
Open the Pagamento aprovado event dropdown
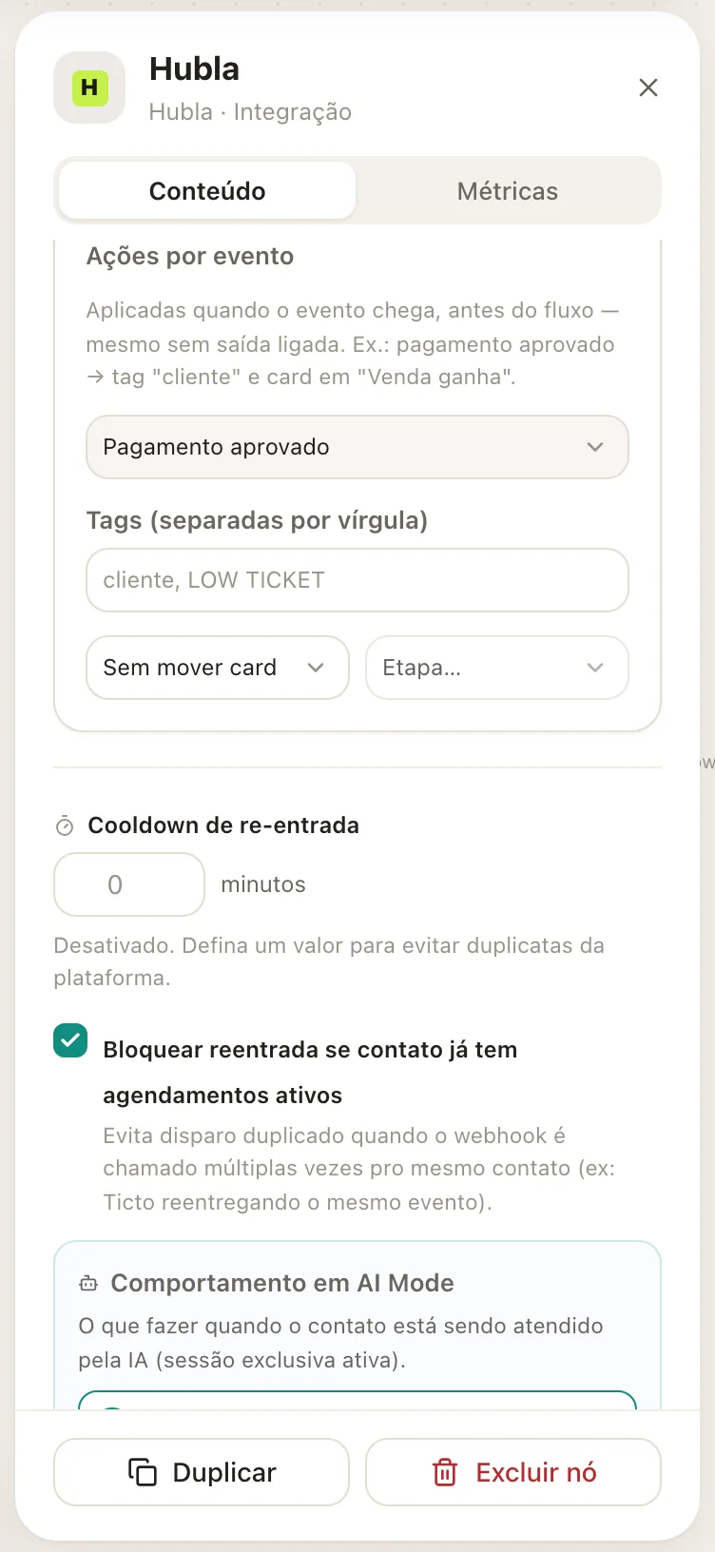point(357,447)
